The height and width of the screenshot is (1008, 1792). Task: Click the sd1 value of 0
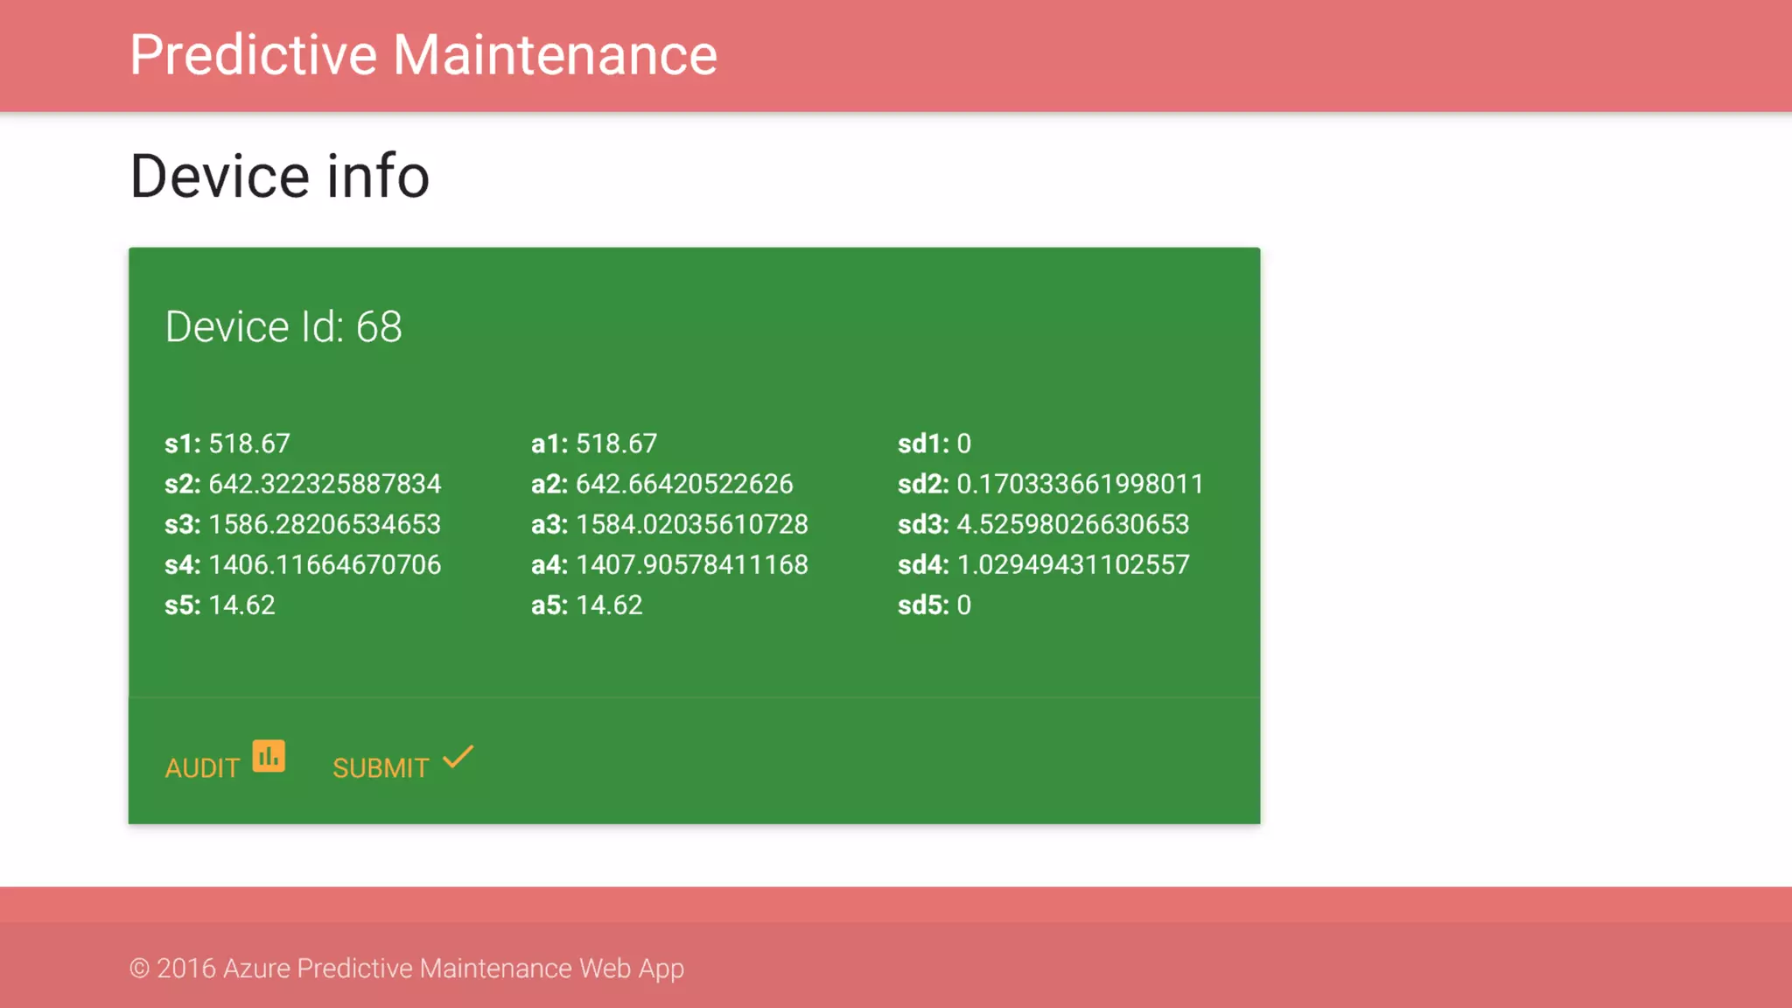coord(963,444)
